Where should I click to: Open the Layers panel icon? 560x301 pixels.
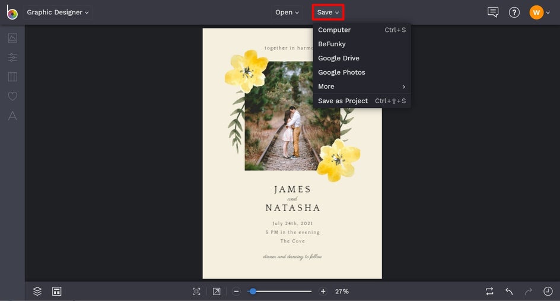[37, 291]
